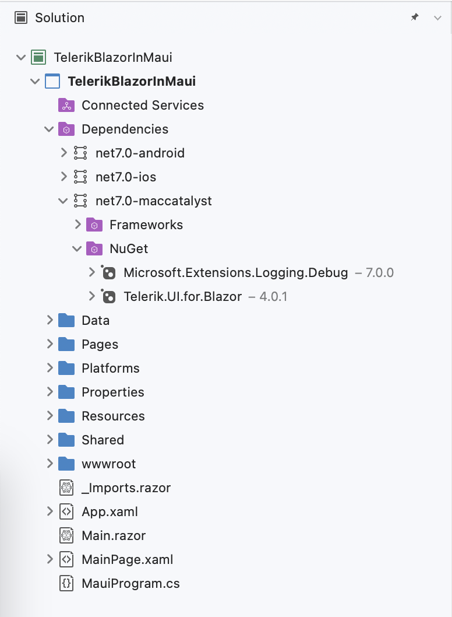Collapse the bold TelerikBlazorInMaui project node

point(35,82)
